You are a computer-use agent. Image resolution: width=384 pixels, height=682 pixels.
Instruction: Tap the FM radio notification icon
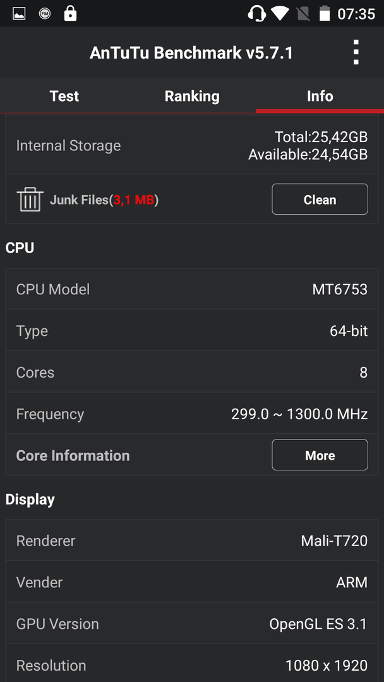tap(45, 14)
